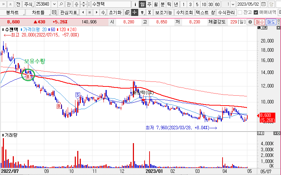Open the 봉차트 chart type dropdown

[x=12, y=12]
